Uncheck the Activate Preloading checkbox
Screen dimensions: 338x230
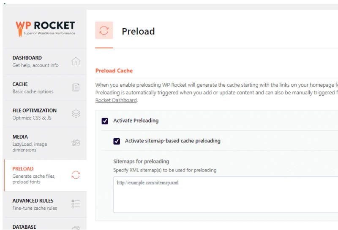point(105,121)
